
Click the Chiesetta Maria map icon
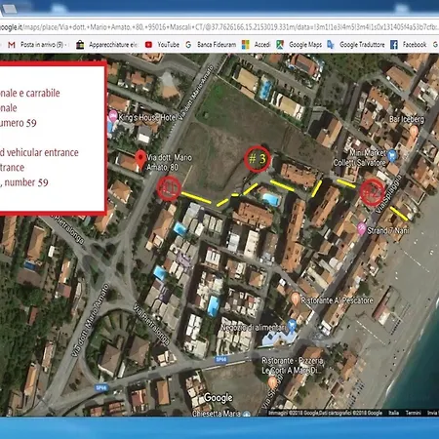point(247,414)
